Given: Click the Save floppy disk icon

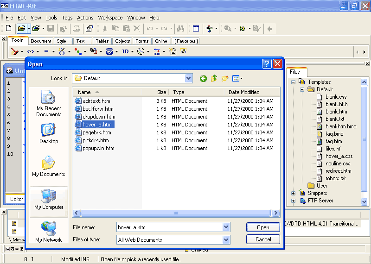Looking at the screenshot, I should [x=51, y=29].
